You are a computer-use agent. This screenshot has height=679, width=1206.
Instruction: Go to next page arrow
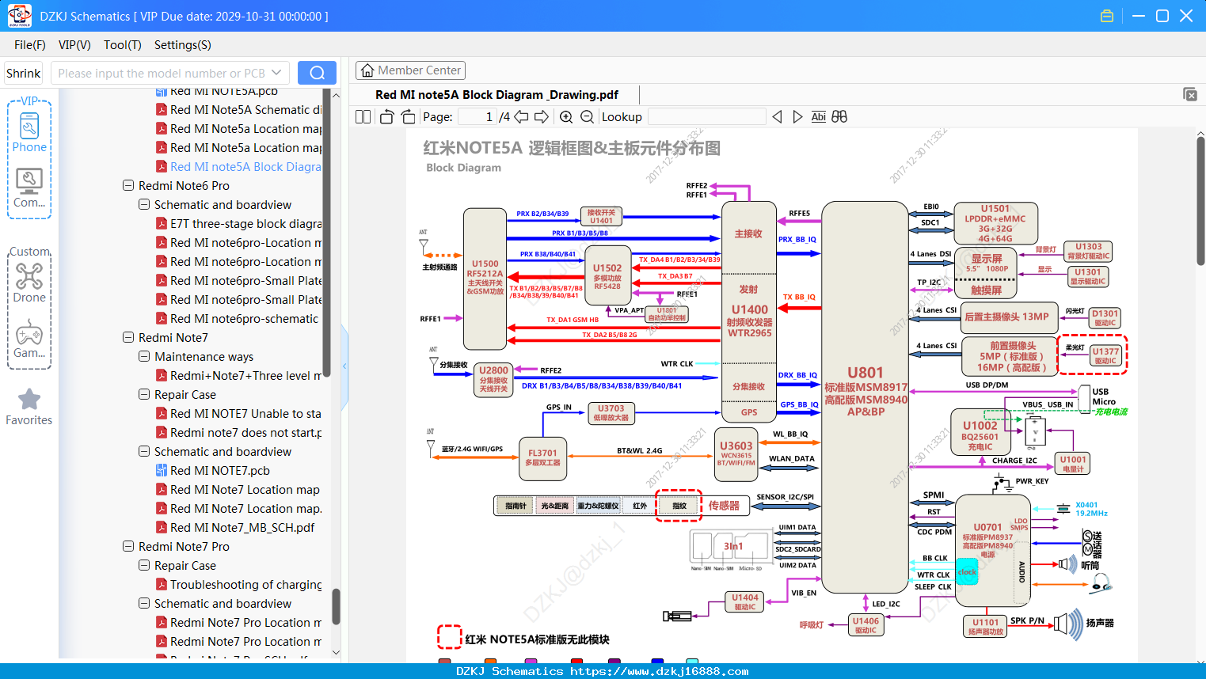[542, 117]
